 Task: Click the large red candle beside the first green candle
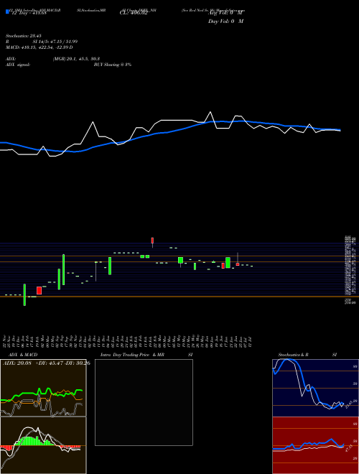point(39,291)
